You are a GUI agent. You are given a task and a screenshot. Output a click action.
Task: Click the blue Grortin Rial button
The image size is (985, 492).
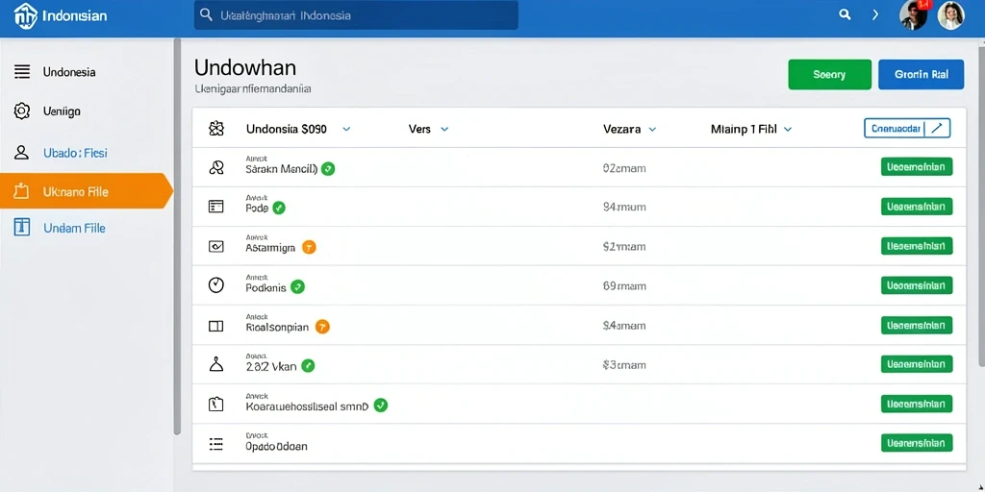tap(921, 74)
